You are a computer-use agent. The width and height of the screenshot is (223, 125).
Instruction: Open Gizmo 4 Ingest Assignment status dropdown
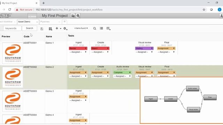(x=78, y=120)
